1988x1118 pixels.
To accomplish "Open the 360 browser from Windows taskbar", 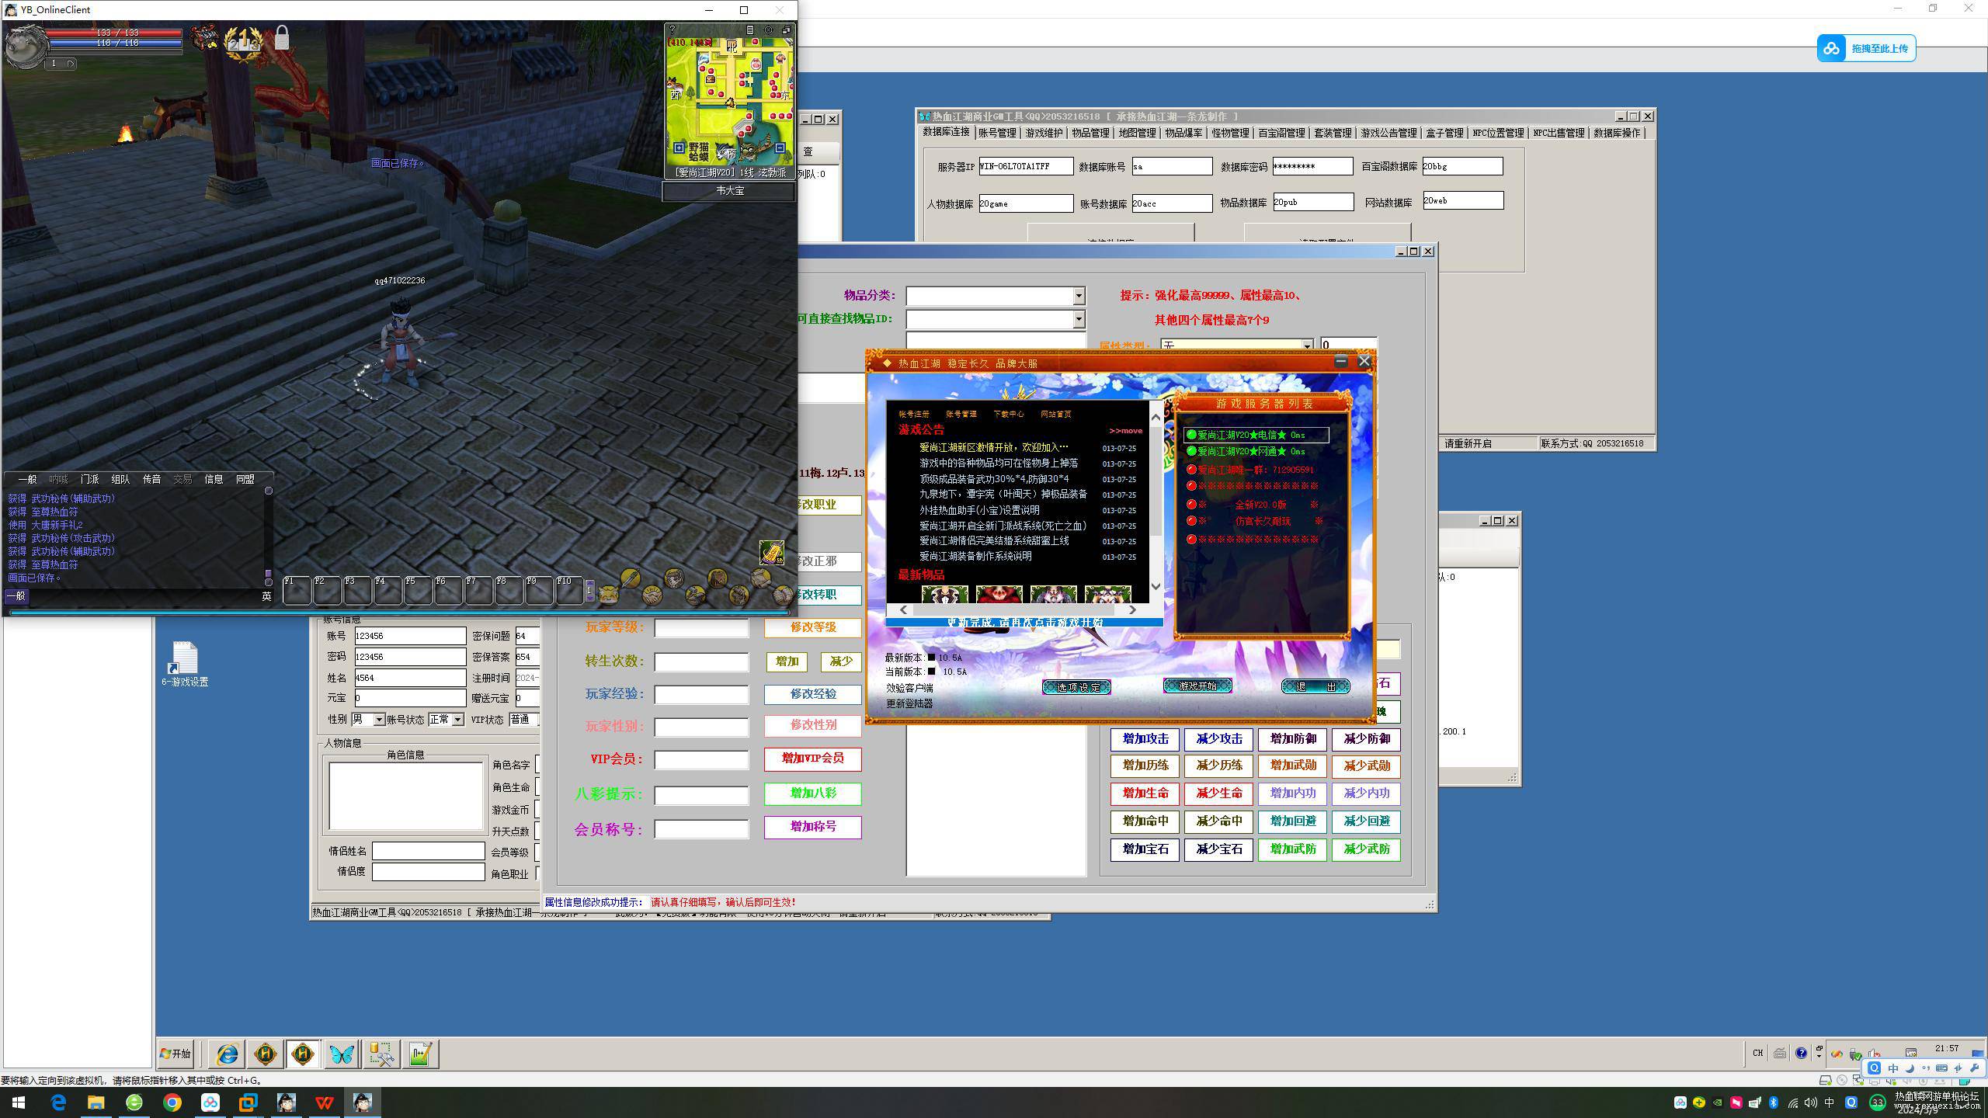I will click(x=134, y=1102).
